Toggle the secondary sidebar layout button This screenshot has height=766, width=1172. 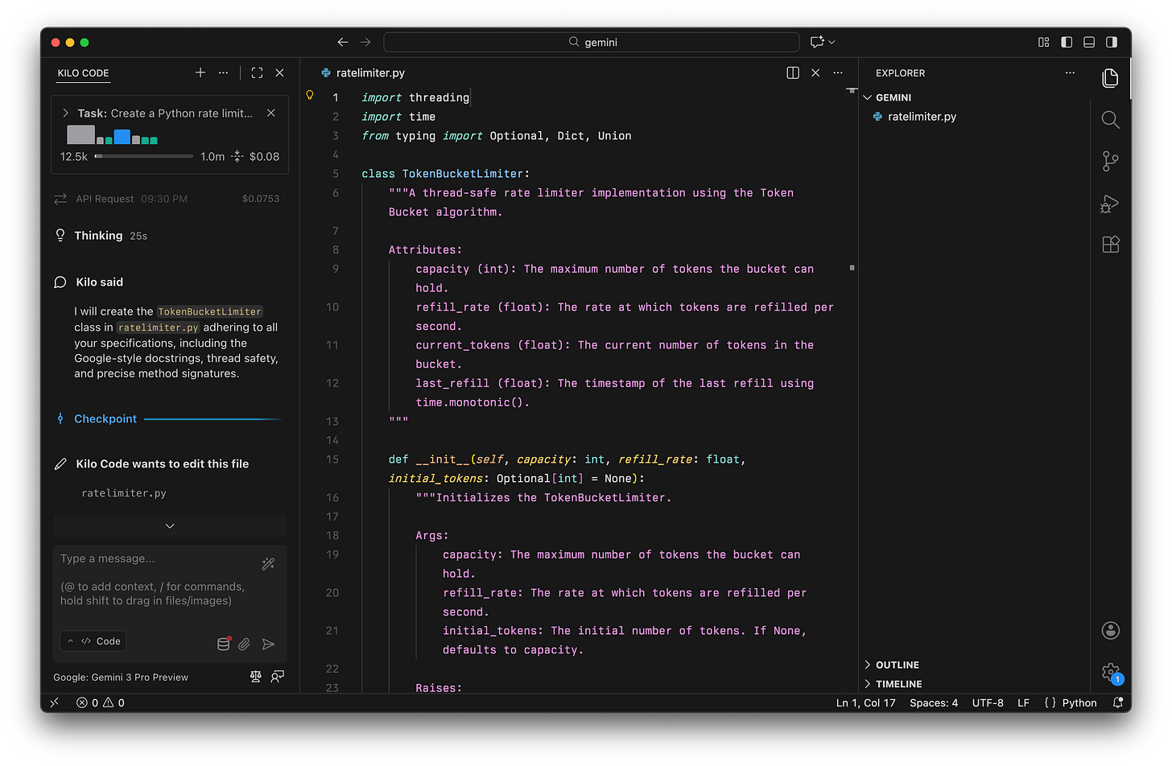tap(1112, 42)
